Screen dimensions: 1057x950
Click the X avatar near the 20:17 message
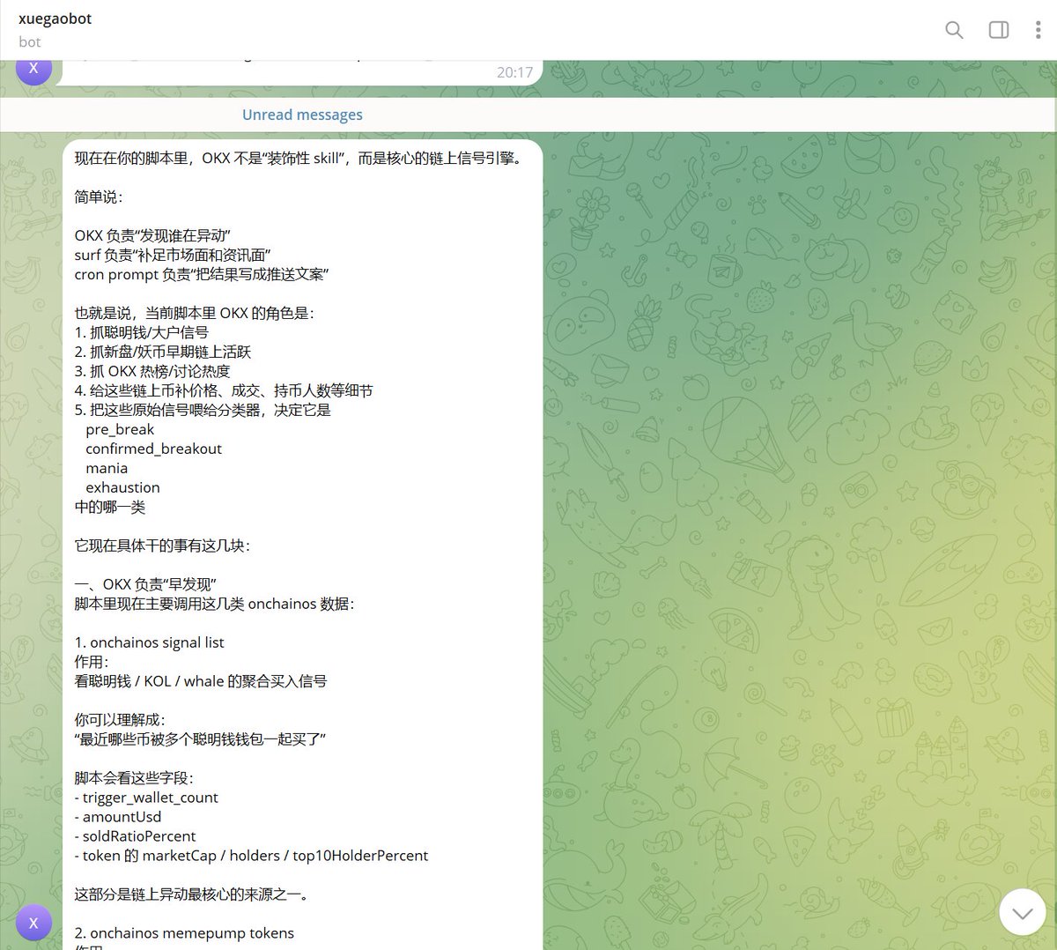[33, 67]
